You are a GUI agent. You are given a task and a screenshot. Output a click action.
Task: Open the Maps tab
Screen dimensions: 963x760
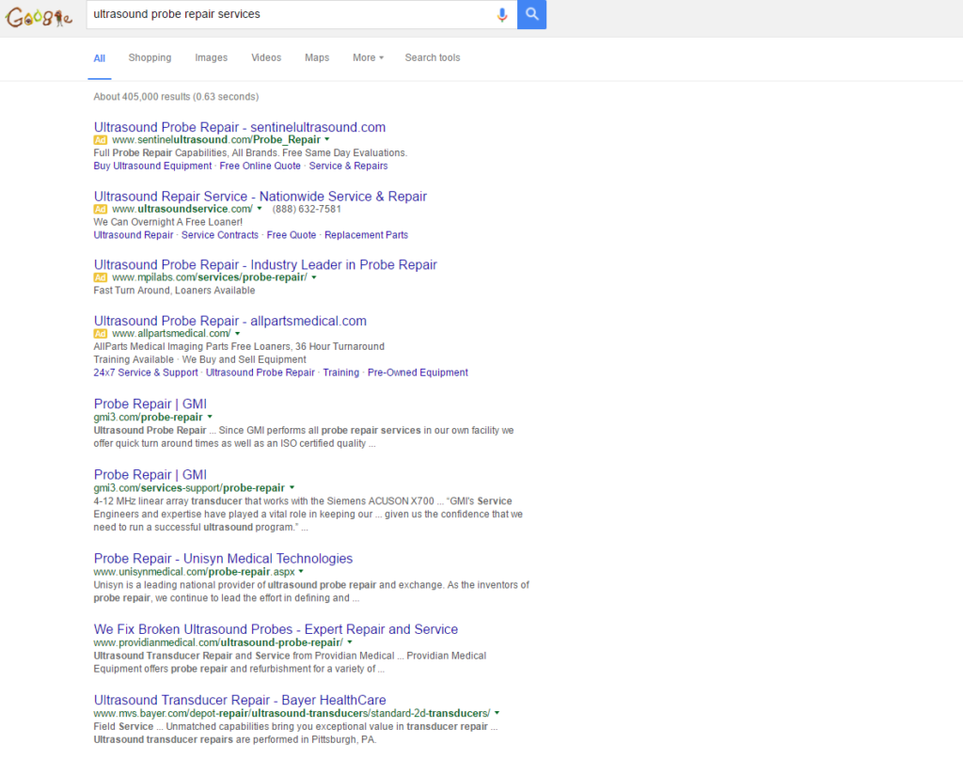317,57
